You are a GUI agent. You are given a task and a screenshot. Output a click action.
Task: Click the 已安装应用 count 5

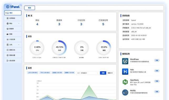pos(103,24)
